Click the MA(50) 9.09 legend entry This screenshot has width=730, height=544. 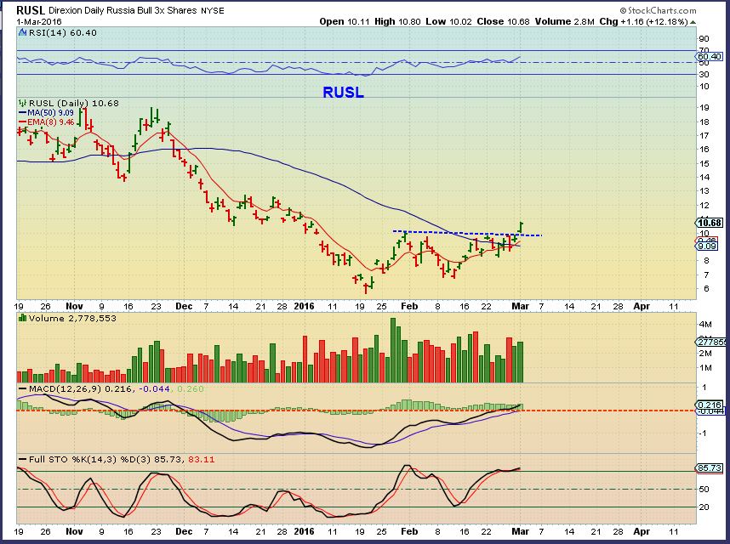[46, 112]
